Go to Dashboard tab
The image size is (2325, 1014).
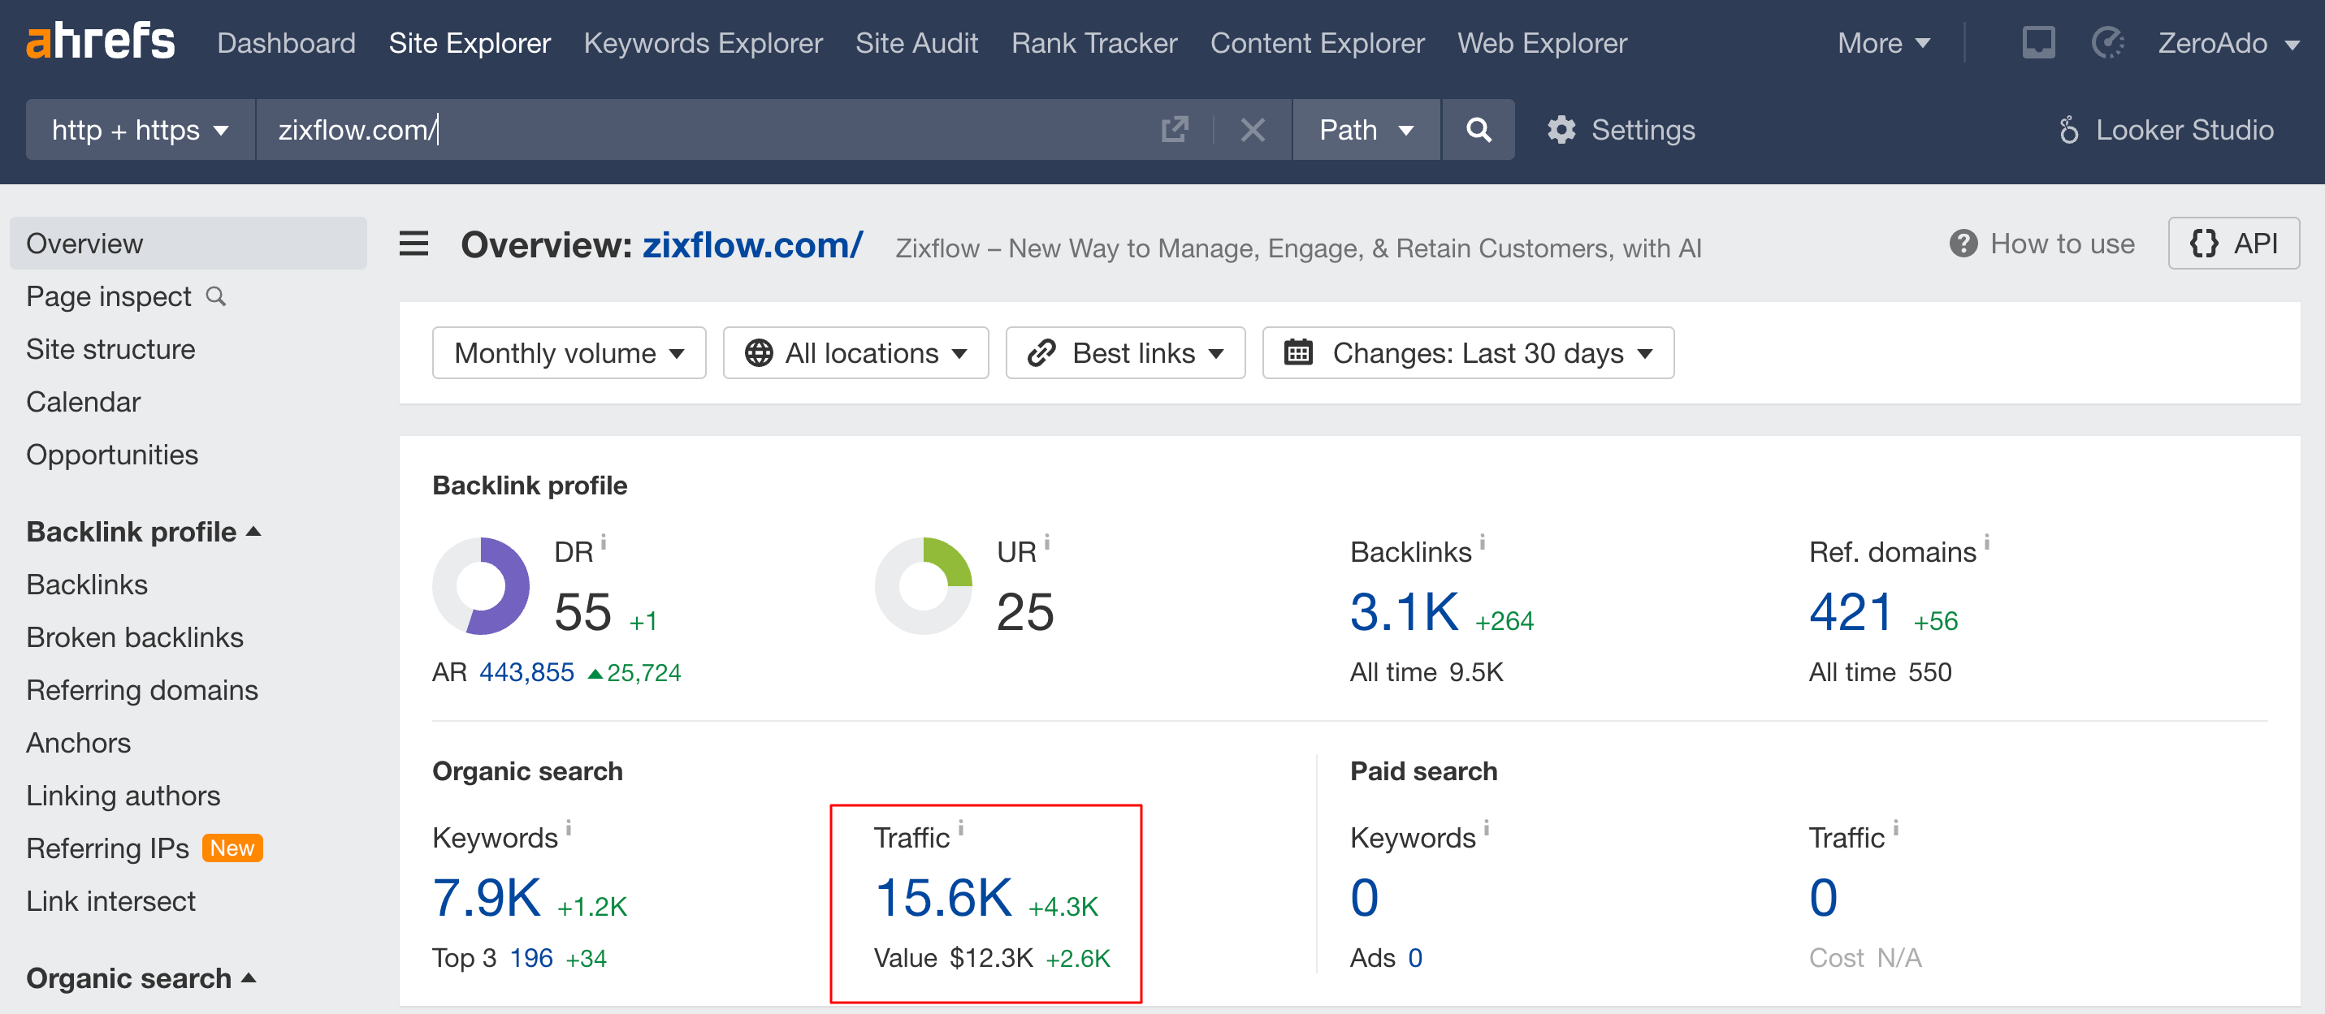coord(286,42)
